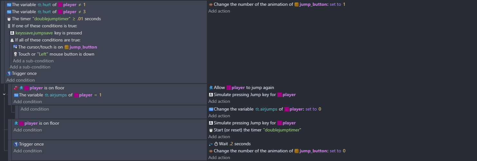Image resolution: width=477 pixels, height=161 pixels.
Task: Select the 'If one of these conditions is true' condition
Action: tap(44, 26)
